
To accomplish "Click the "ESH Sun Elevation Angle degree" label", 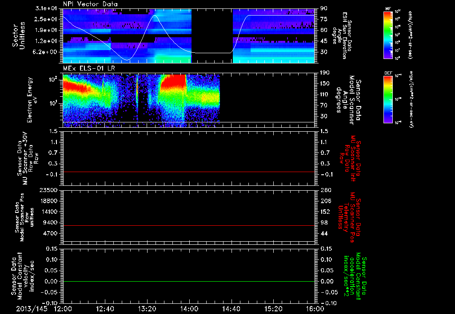I will (x=342, y=35).
